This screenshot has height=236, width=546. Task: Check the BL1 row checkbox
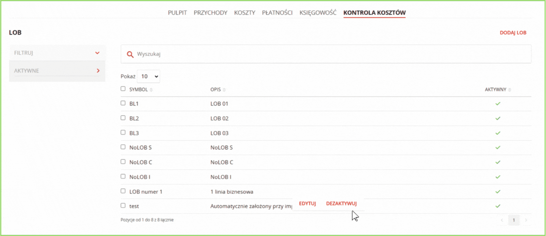[x=123, y=103]
